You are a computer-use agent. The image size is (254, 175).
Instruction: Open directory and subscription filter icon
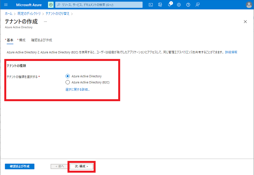160,5
